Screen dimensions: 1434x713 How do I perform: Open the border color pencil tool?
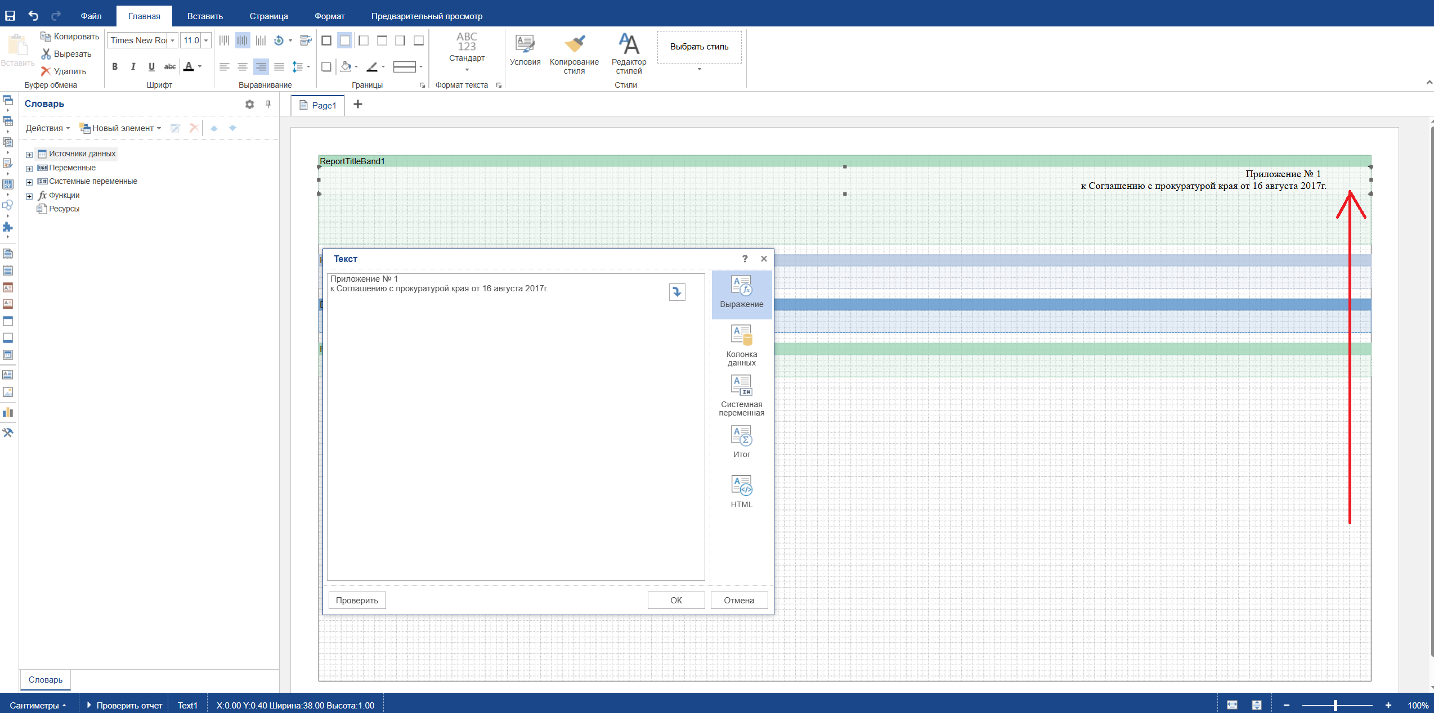pyautogui.click(x=372, y=67)
